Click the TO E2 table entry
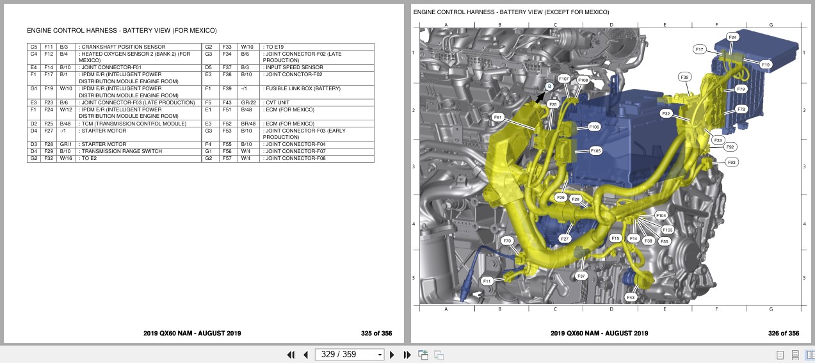815x363 pixels. coord(88,158)
